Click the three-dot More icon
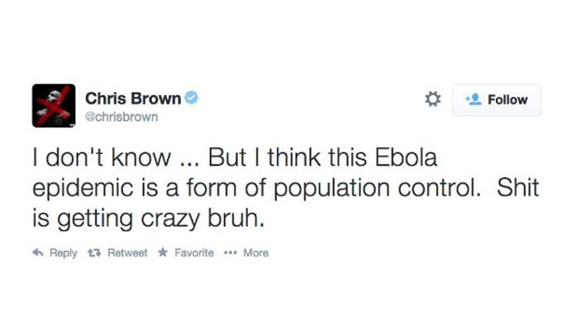The width and height of the screenshot is (562, 331). 230,253
